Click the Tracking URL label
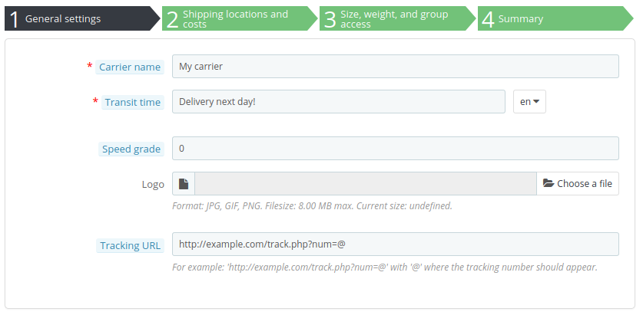 131,245
